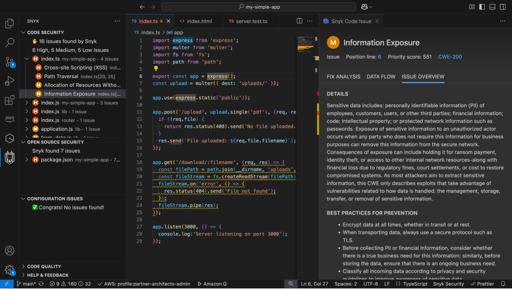Screen dimensions: 512x290
Task: Toggle the bottom panel visibility
Action: (492, 6)
